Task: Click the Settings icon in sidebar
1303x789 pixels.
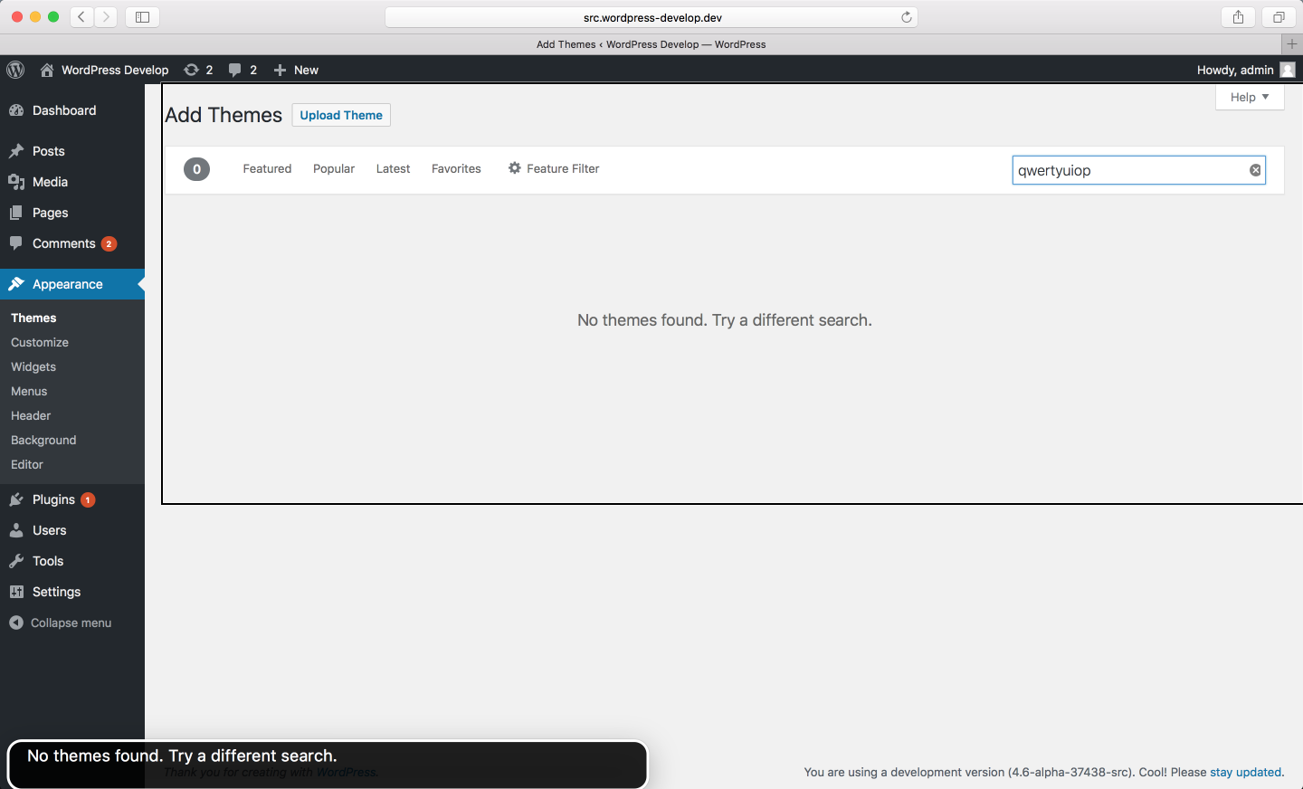Action: (x=16, y=592)
